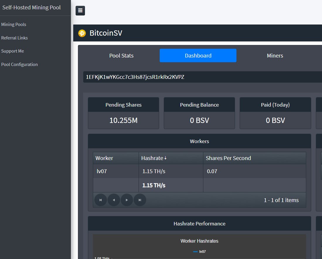Click the BitcoinSV page heading

tap(106, 33)
